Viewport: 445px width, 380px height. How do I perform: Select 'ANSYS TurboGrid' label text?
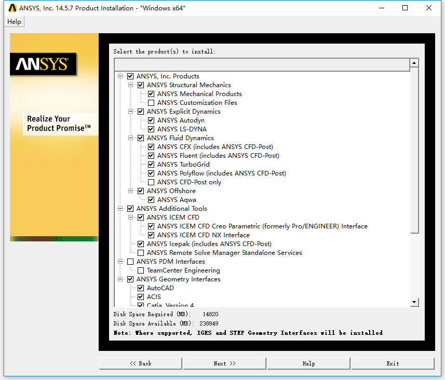(x=183, y=165)
